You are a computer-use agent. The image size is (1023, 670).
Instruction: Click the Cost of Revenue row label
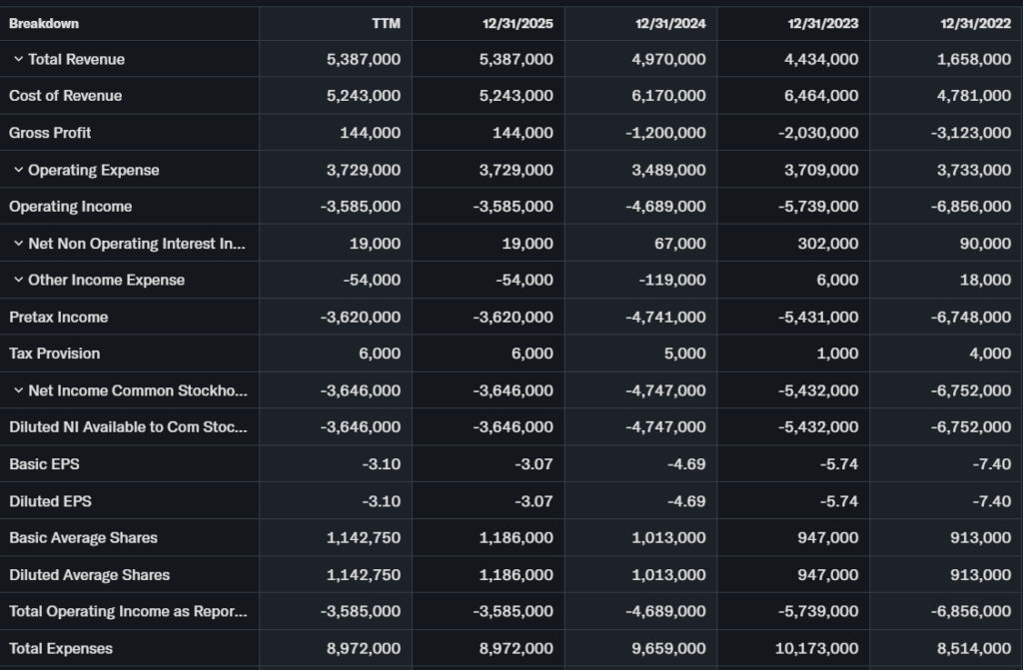[x=66, y=96]
